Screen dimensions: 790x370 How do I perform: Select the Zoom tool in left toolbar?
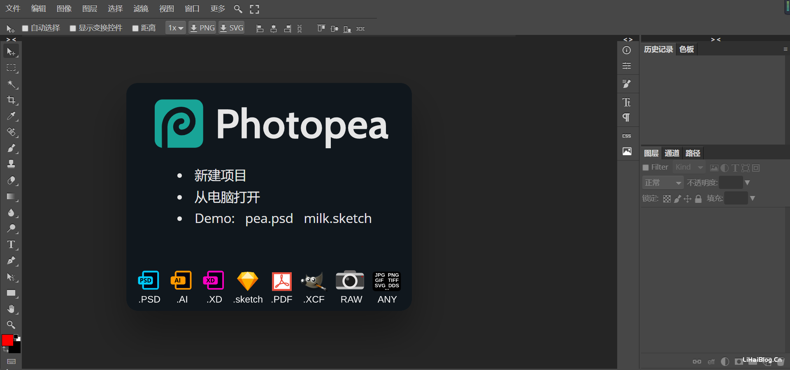pos(11,325)
